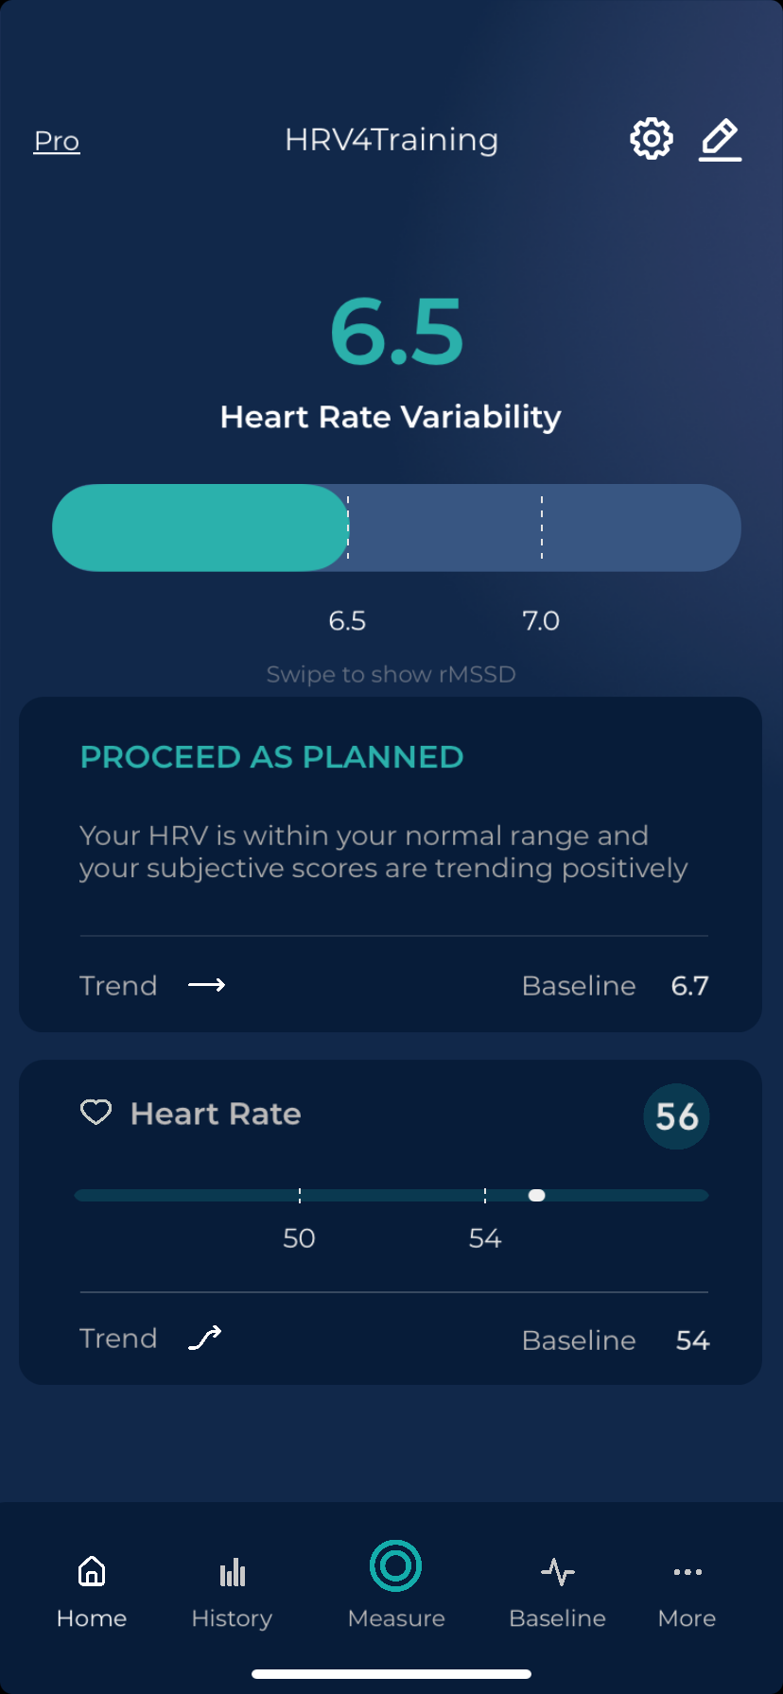
Task: Start a reading with the Measure circle icon
Action: 396,1565
